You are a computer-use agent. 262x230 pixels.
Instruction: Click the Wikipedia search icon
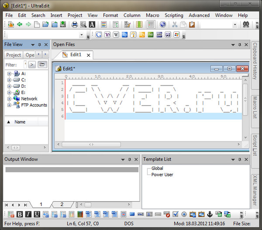[x=116, y=34]
